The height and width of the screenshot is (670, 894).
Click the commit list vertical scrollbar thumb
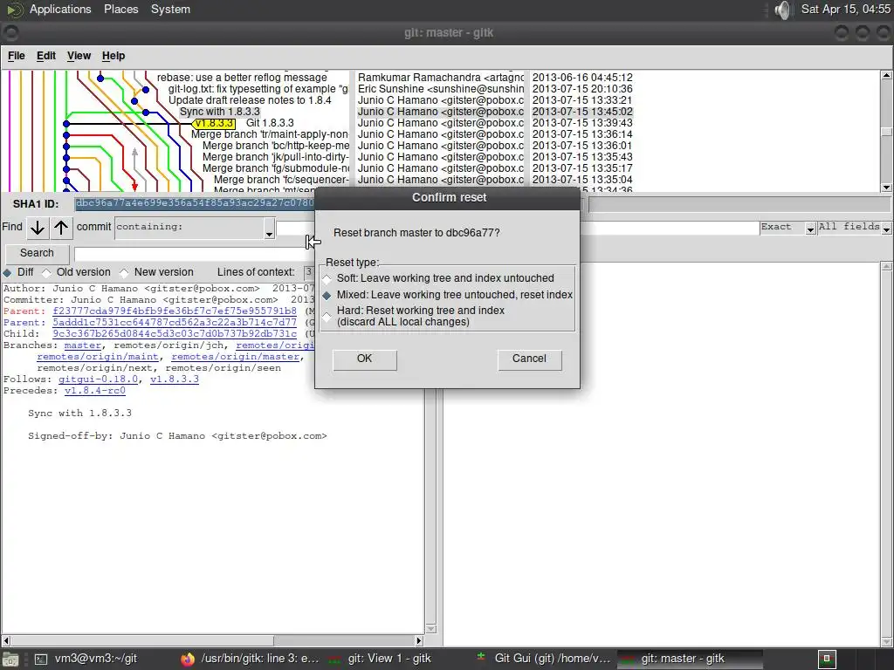pos(887,133)
